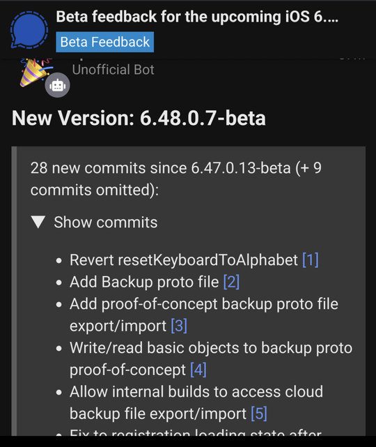Open commit reference link [3]
Image resolution: width=376 pixels, height=447 pixels.
[x=179, y=326]
